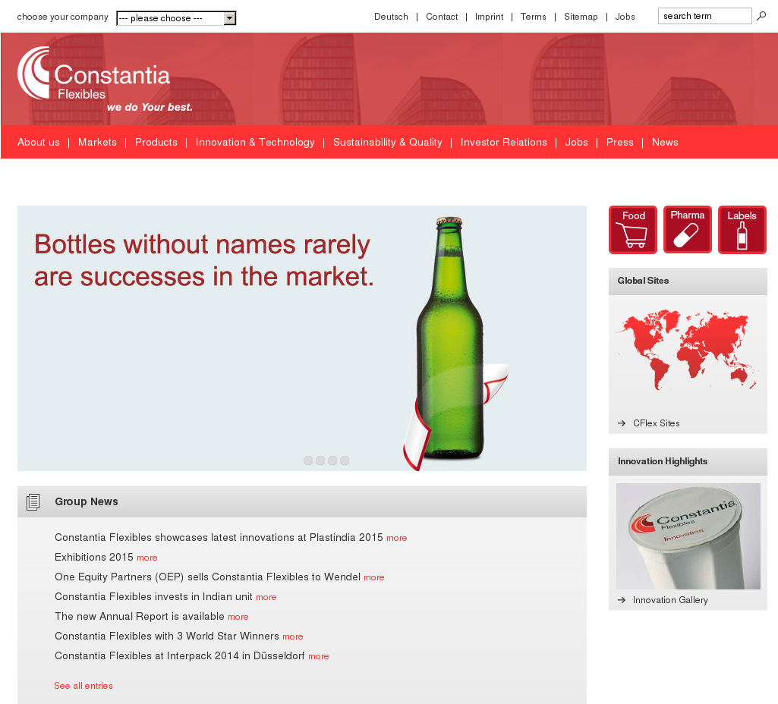This screenshot has width=778, height=704.
Task: Click the search magnifier icon
Action: tap(761, 15)
